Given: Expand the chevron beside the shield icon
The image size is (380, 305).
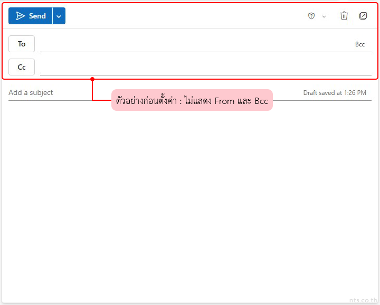Looking at the screenshot, I should [324, 16].
